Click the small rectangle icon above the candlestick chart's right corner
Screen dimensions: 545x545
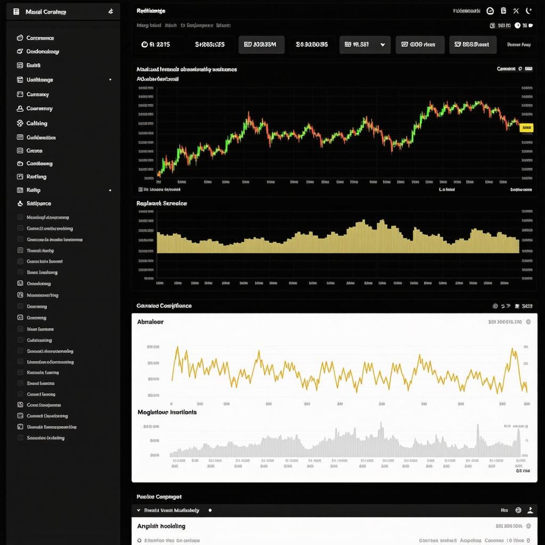pos(529,69)
